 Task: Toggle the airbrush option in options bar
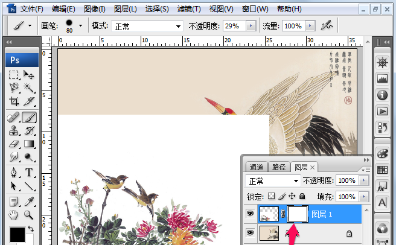(x=327, y=25)
